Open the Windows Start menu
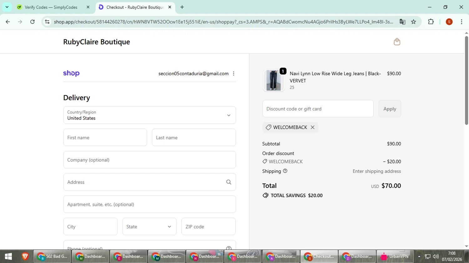 tap(8, 256)
